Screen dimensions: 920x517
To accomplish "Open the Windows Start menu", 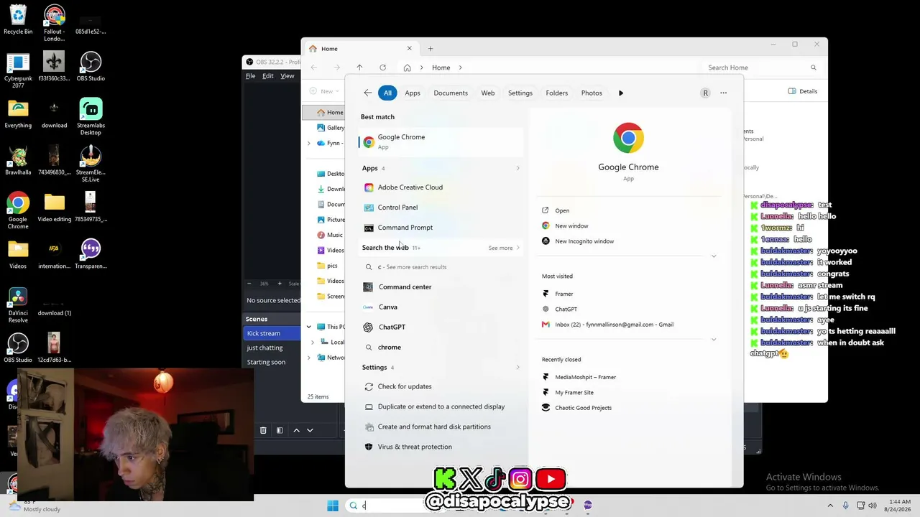I will (x=333, y=506).
